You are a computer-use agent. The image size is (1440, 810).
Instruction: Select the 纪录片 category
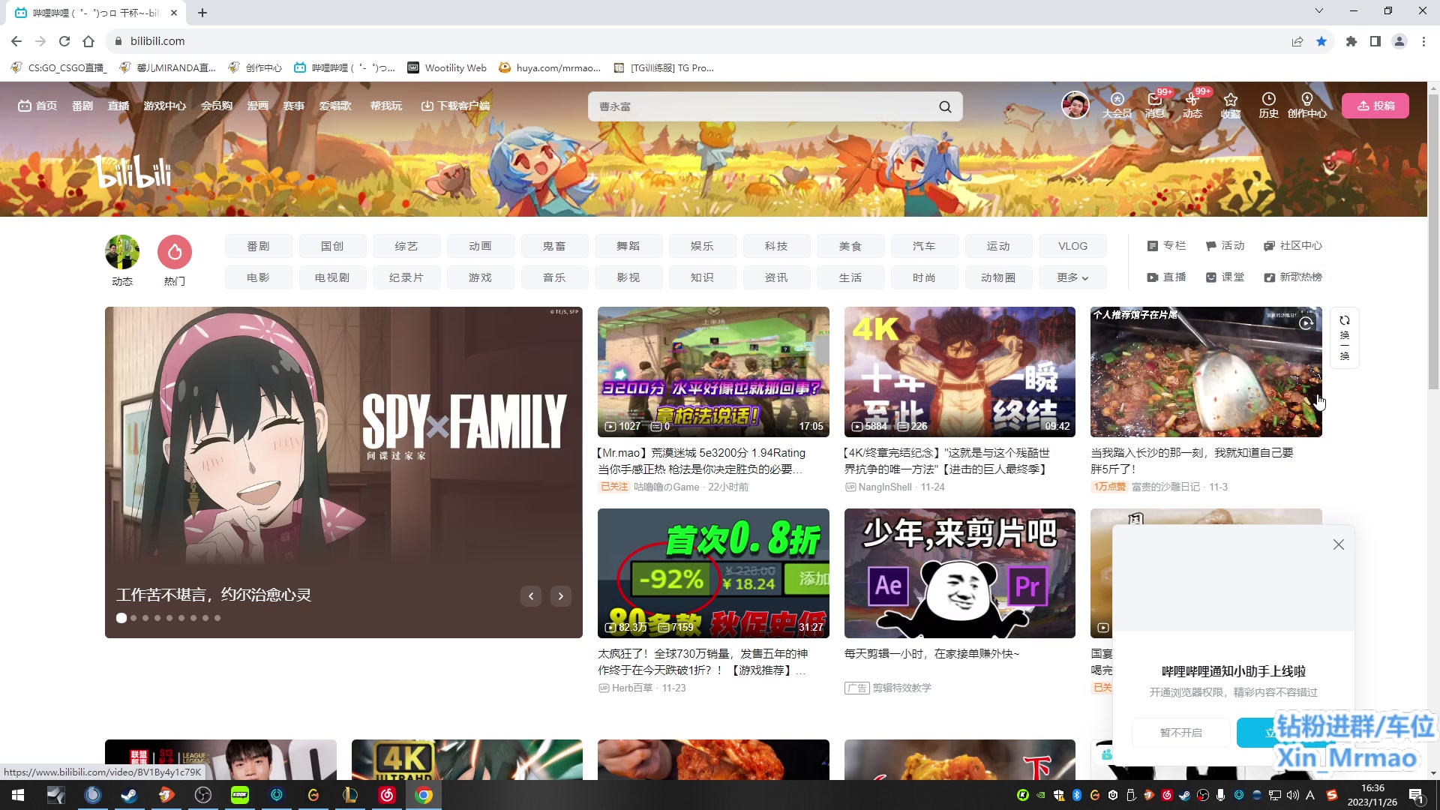pyautogui.click(x=406, y=277)
